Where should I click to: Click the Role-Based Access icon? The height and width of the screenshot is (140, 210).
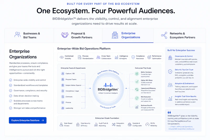click(61, 125)
